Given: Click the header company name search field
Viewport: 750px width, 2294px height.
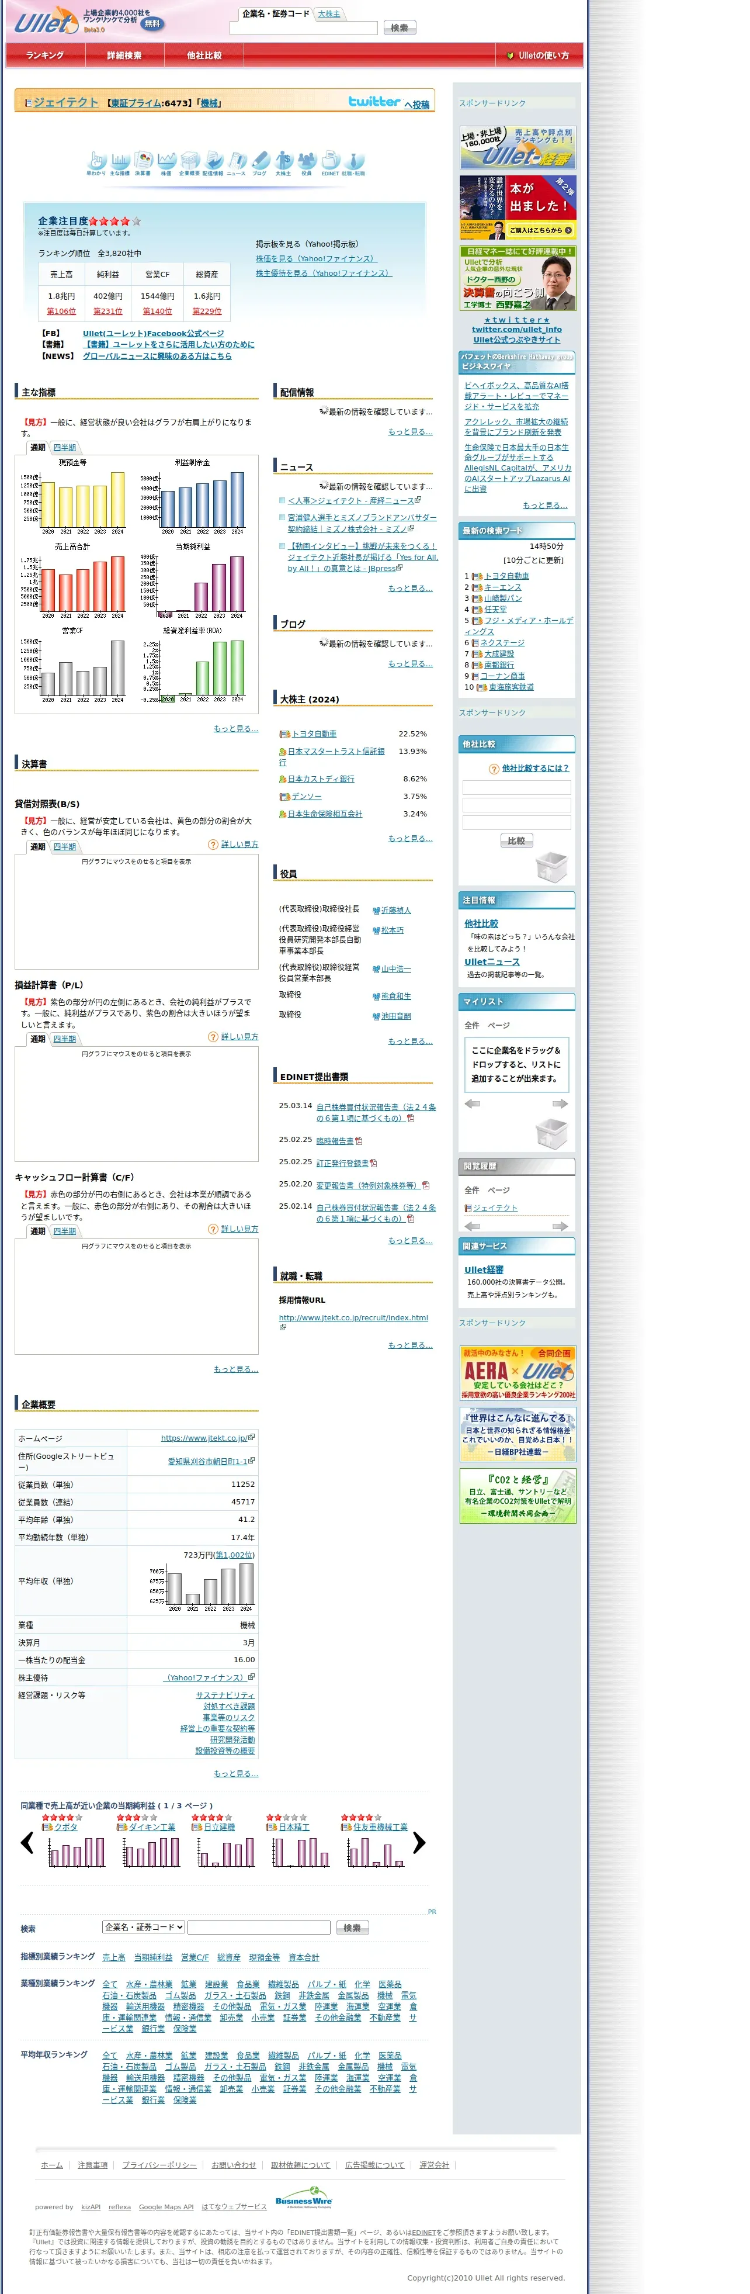Looking at the screenshot, I should coord(303,27).
